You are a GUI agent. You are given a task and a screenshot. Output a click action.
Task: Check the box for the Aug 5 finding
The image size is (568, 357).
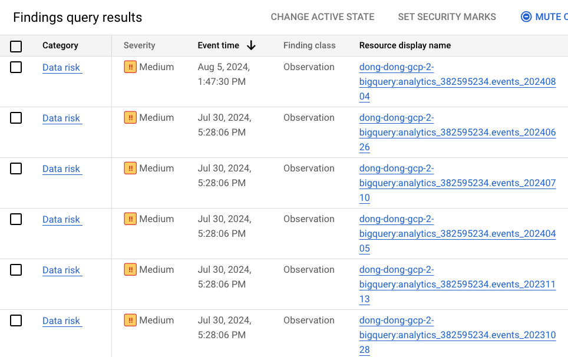[x=16, y=67]
